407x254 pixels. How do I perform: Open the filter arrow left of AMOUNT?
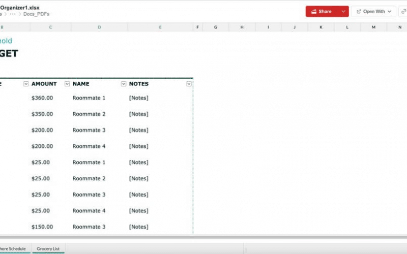click(x=26, y=84)
